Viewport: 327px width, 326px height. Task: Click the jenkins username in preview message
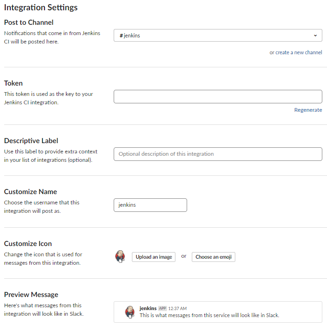pos(148,308)
